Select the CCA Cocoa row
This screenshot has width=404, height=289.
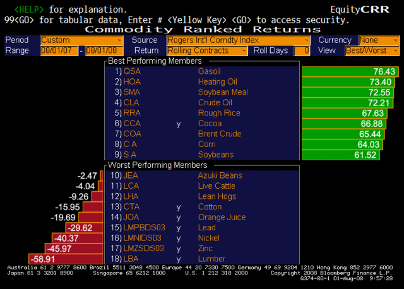point(202,124)
